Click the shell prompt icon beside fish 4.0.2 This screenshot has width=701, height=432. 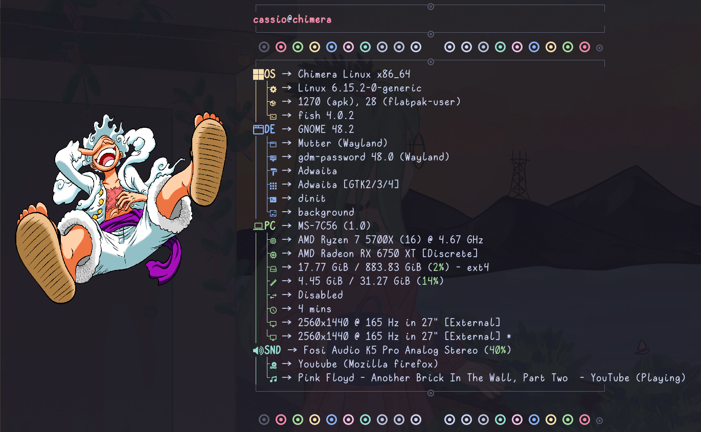tap(273, 117)
